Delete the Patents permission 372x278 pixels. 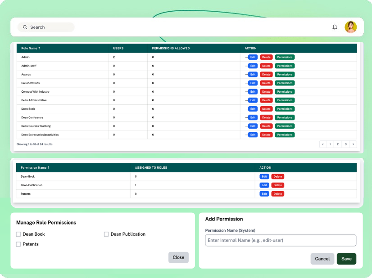point(277,194)
